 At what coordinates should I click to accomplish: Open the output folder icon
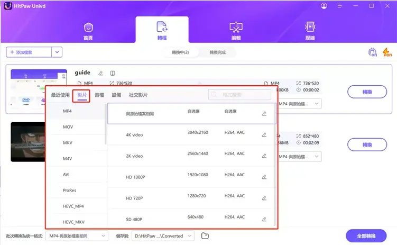(205, 235)
